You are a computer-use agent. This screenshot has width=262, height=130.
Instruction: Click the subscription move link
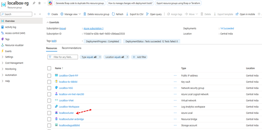pos(63,28)
